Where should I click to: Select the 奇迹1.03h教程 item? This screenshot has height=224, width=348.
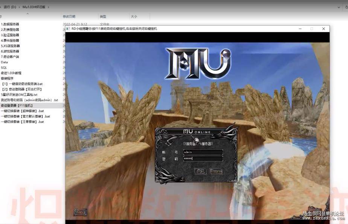pos(11,73)
